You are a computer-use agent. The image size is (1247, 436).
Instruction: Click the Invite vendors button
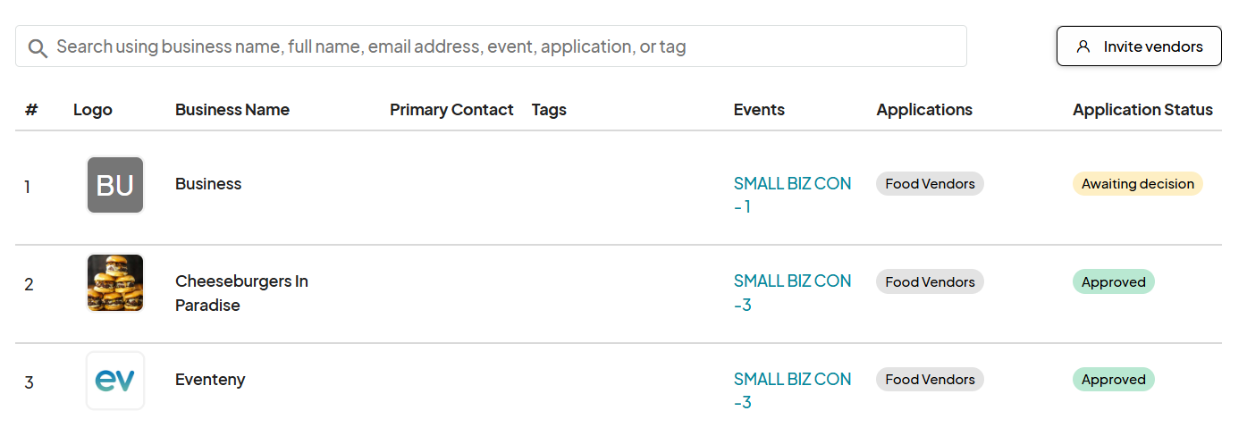click(1138, 46)
